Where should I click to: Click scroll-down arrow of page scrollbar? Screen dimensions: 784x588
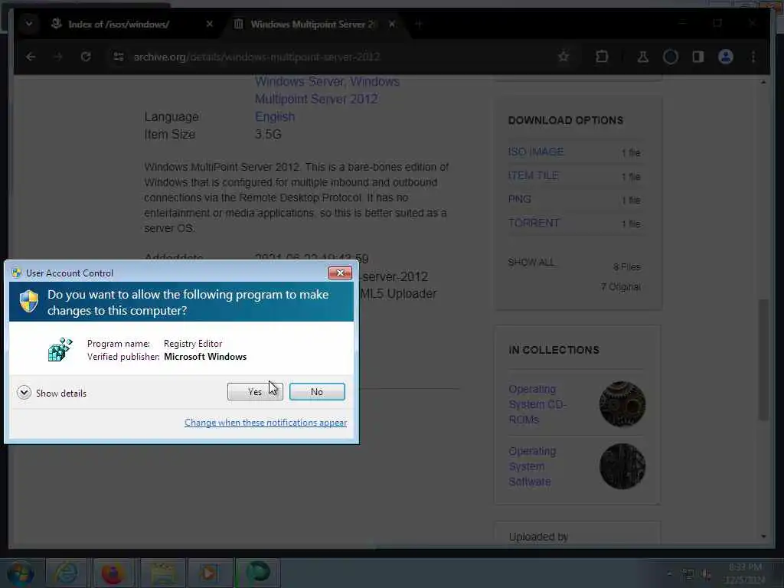tap(763, 536)
